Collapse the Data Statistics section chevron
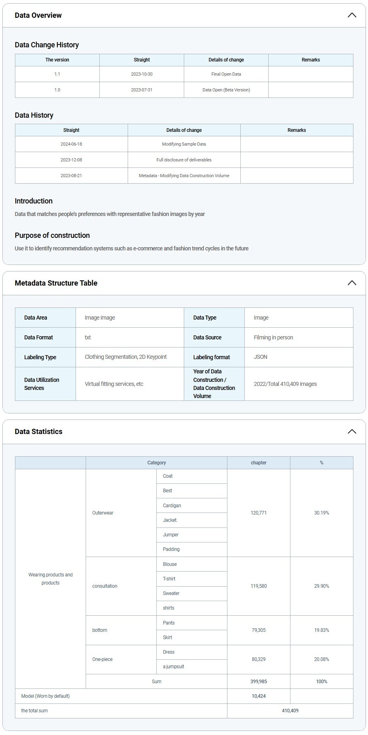The height and width of the screenshot is (735, 368). [x=352, y=432]
